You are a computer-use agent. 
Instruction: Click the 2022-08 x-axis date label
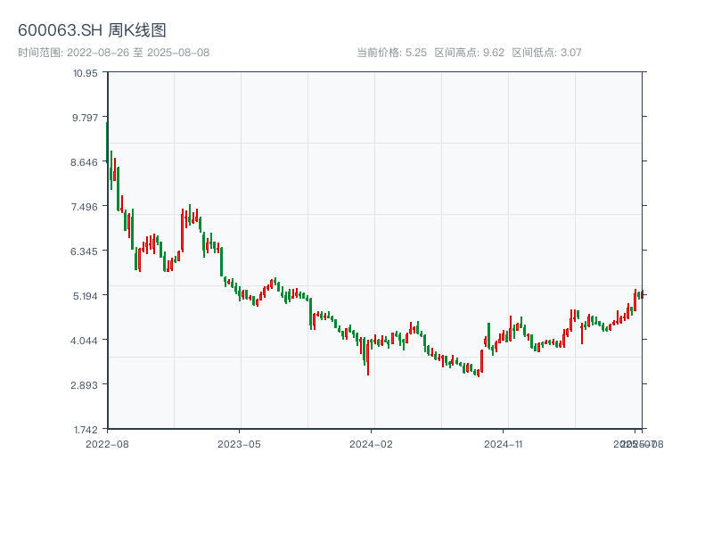pyautogui.click(x=107, y=443)
